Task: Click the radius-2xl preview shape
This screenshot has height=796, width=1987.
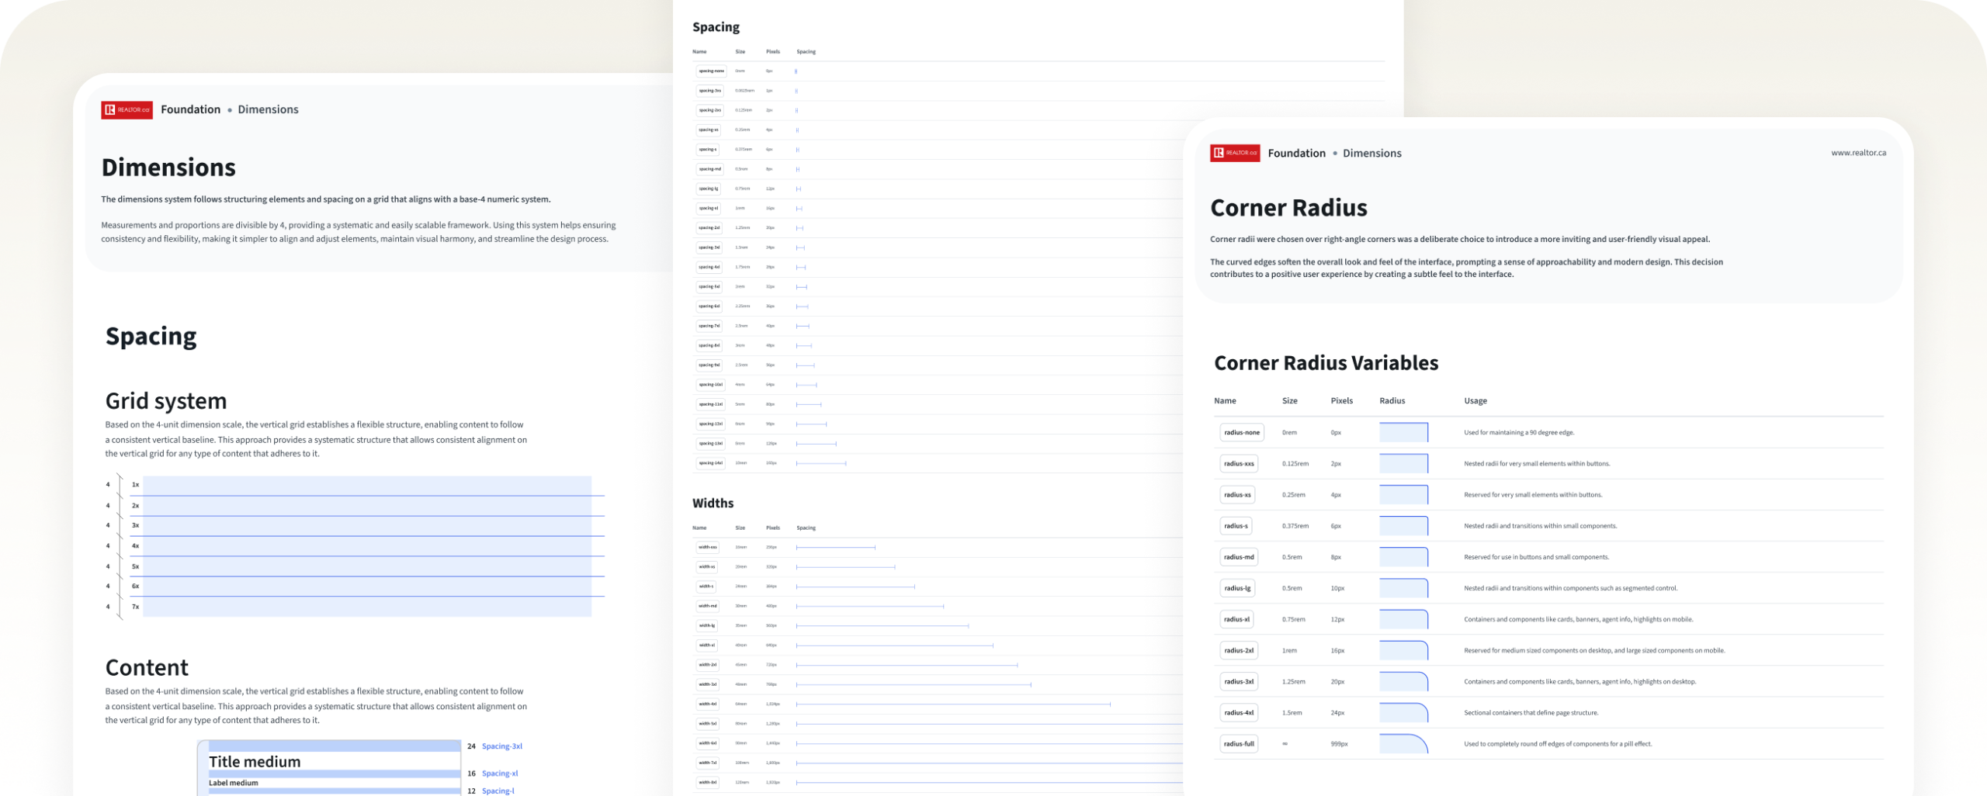Action: click(x=1403, y=650)
